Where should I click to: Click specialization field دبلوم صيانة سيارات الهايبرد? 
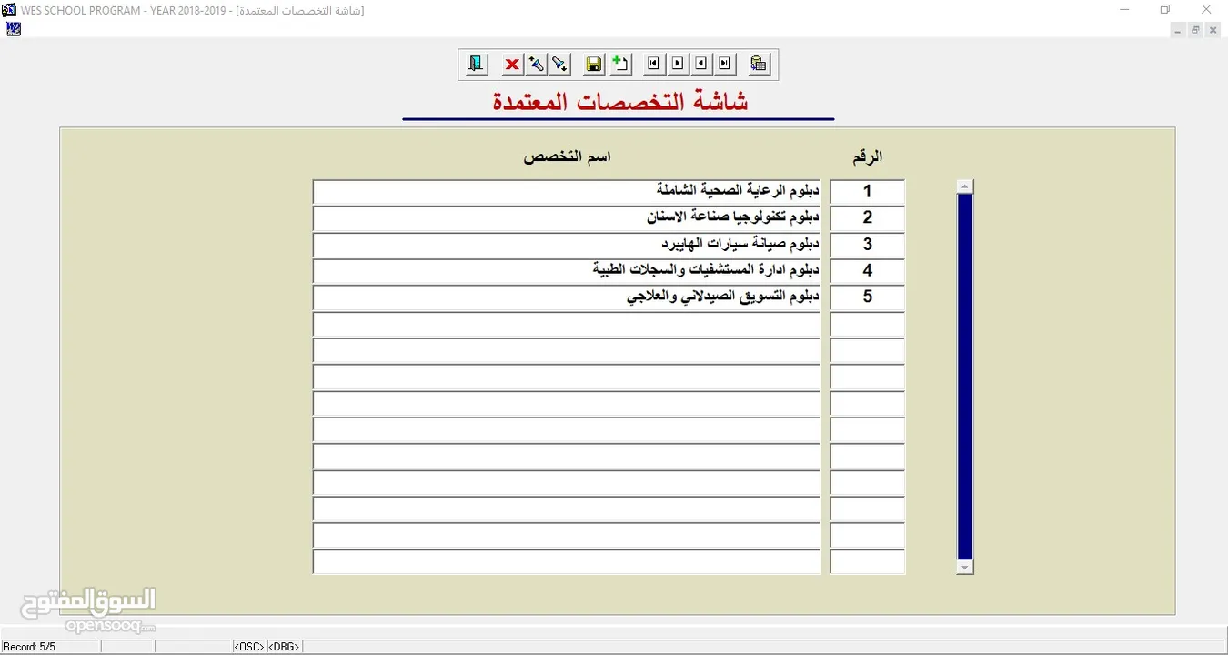click(567, 245)
